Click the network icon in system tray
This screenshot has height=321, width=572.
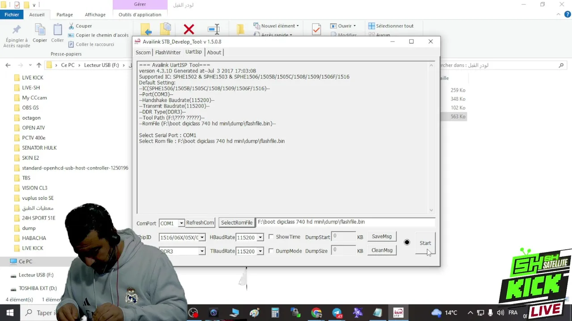pos(480,313)
